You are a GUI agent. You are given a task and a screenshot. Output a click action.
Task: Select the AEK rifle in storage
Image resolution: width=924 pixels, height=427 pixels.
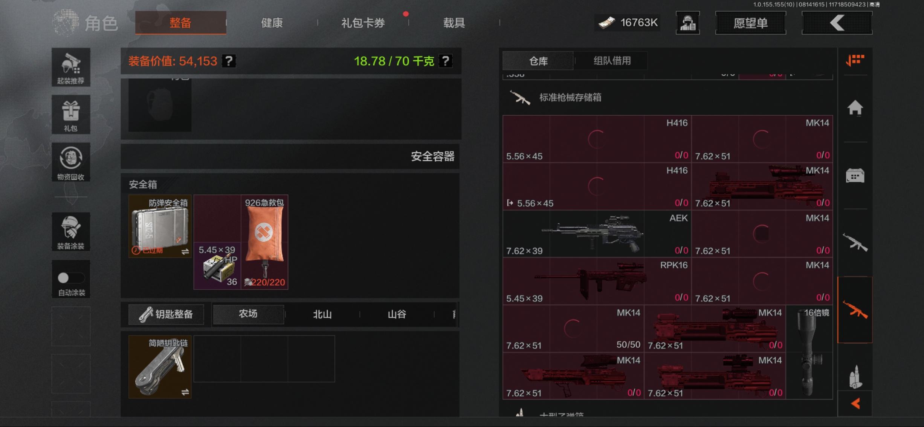coord(597,234)
